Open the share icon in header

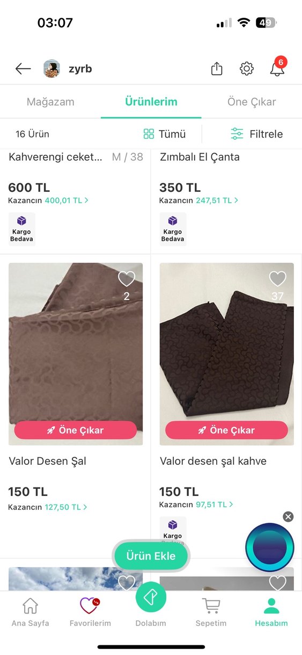tap(217, 69)
